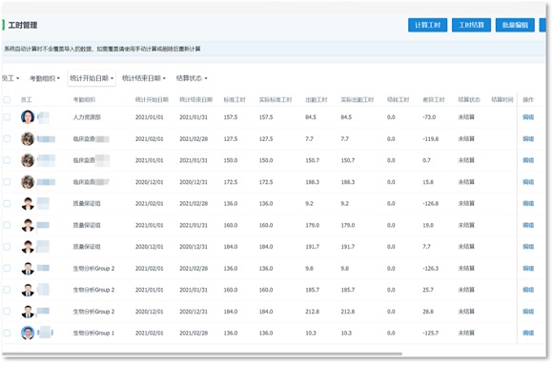This screenshot has height=367, width=553.
Task: Check the 质量保证组 row starting 2021/02/01
Action: click(x=7, y=203)
